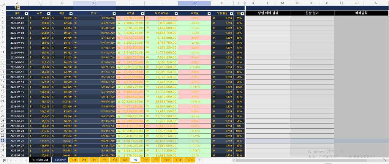The height and width of the screenshot is (164, 389).
Task: Open the 날짜 column filter dropdown
Action: (26, 14)
